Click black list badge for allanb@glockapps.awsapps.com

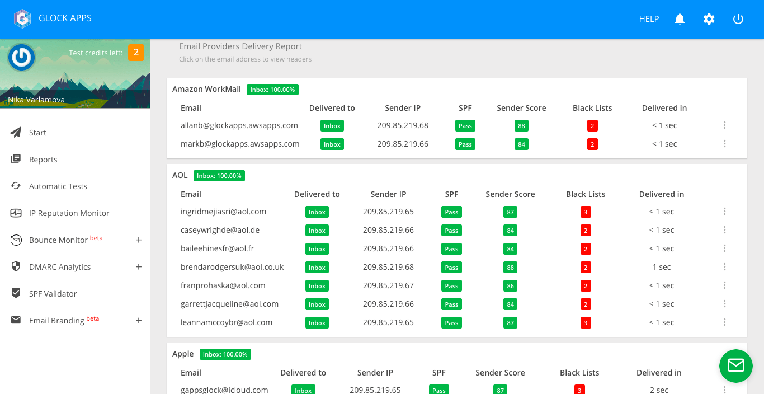tap(592, 126)
